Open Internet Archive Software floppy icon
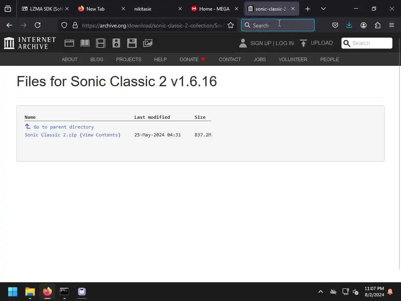This screenshot has width=401, height=301. pos(132,43)
